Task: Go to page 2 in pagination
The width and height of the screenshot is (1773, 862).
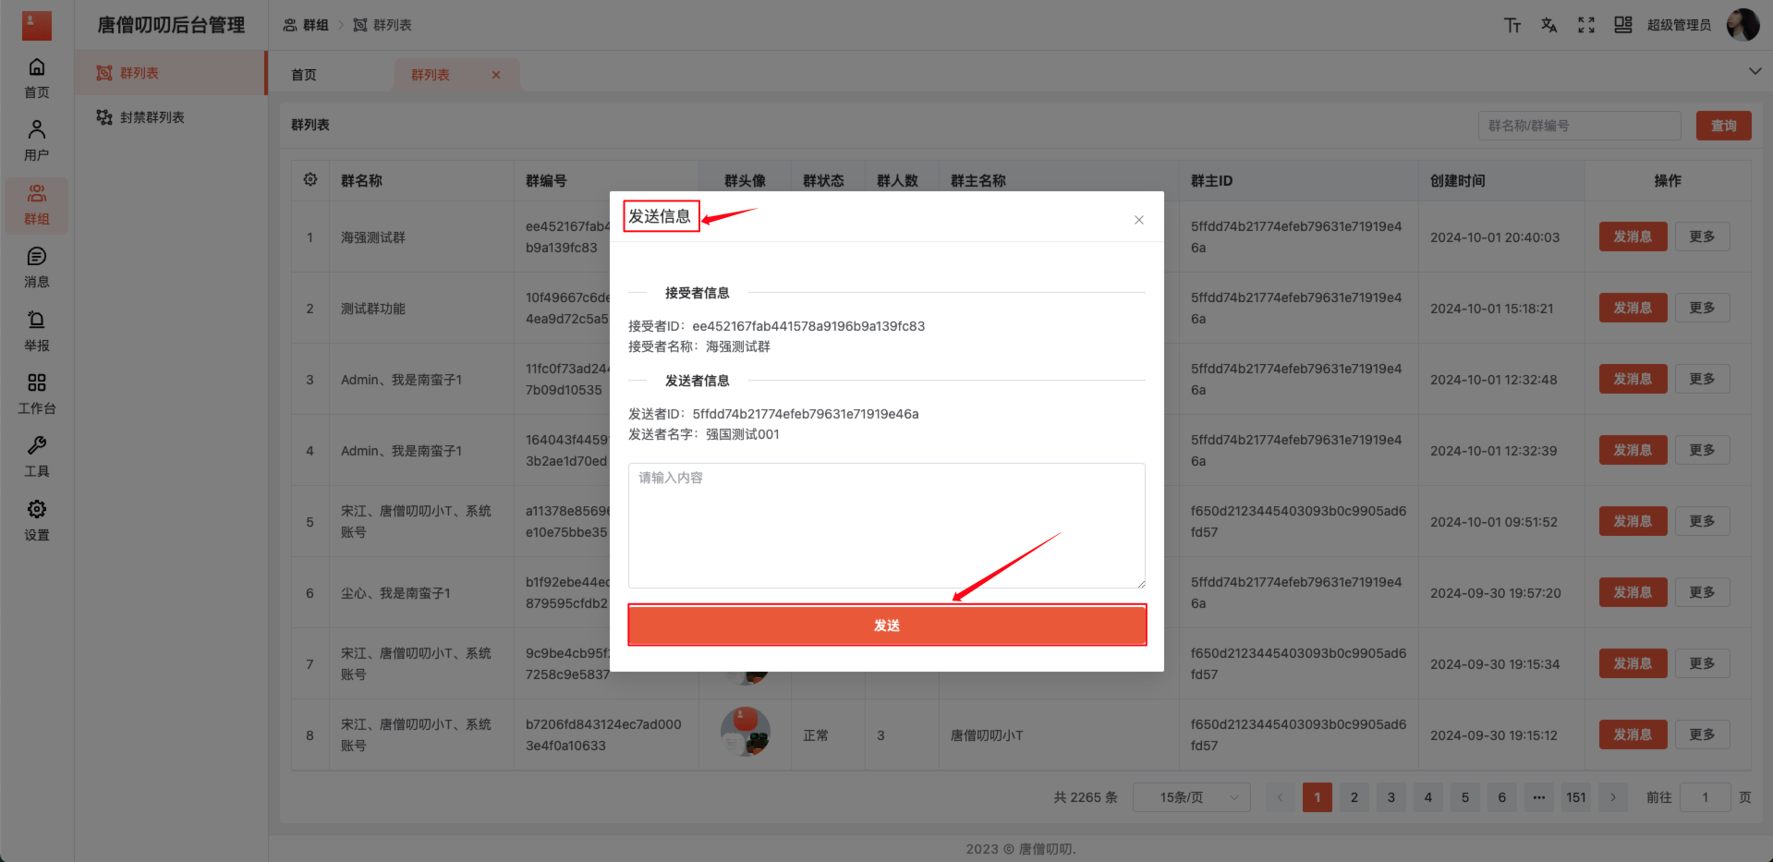Action: [1354, 796]
